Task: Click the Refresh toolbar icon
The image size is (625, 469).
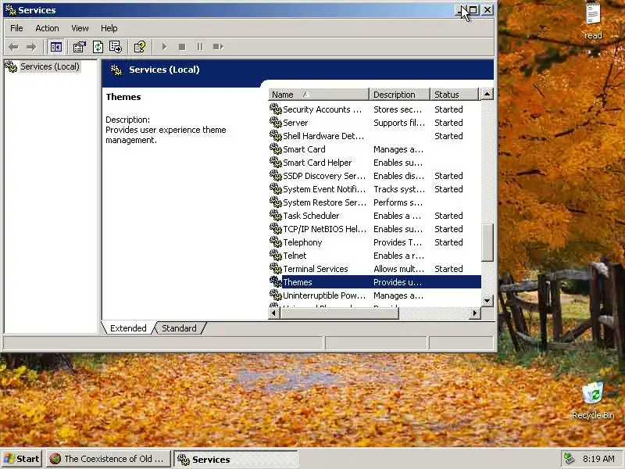Action: tap(98, 47)
